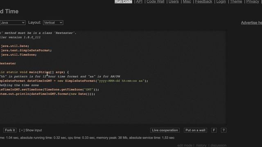The image size is (262, 147).
Task: Open the Users page
Action: pos(174,2)
